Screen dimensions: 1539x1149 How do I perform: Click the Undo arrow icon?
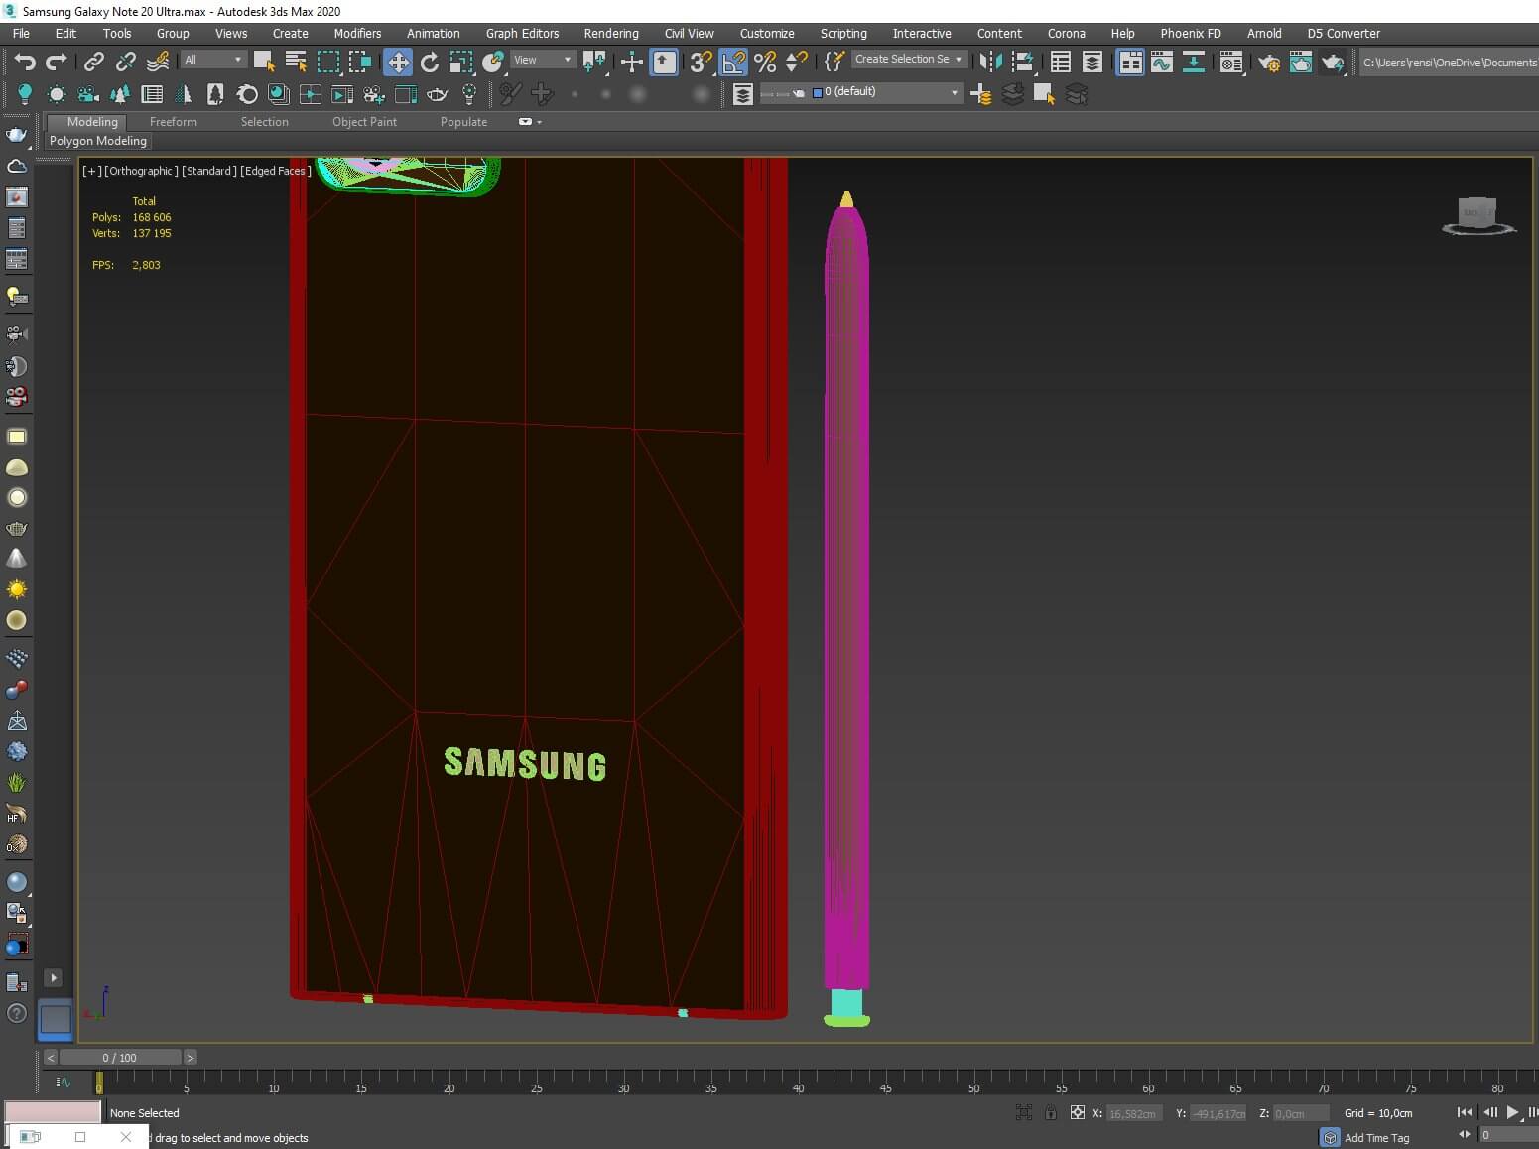[x=25, y=63]
